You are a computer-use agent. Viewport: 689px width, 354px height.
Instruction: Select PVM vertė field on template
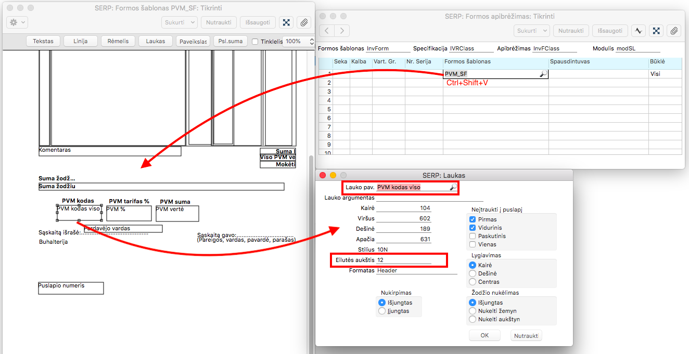coord(177,213)
